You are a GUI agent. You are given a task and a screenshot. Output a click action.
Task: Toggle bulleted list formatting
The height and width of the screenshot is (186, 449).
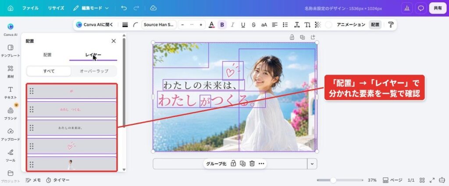click(285, 25)
